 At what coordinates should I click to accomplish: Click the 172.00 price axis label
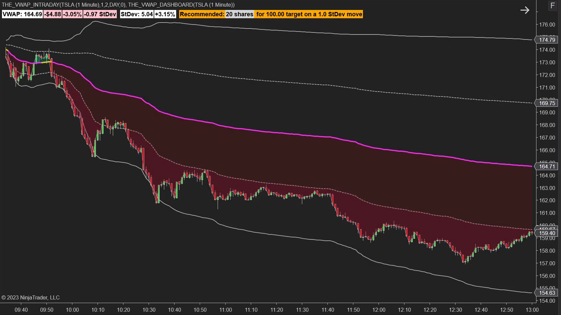547,75
